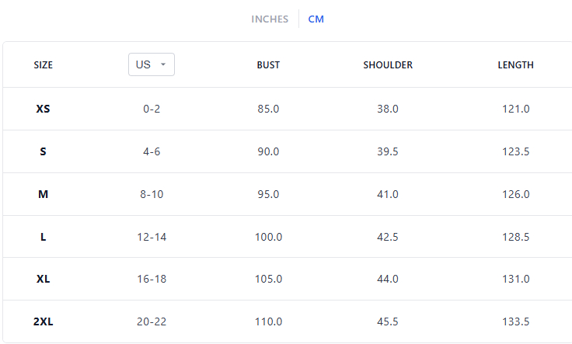Click the 8-10 US size cell
This screenshot has height=344, width=572.
(152, 194)
